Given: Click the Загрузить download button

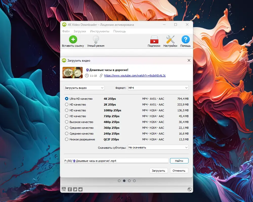Looking at the screenshot, I should 158,171.
